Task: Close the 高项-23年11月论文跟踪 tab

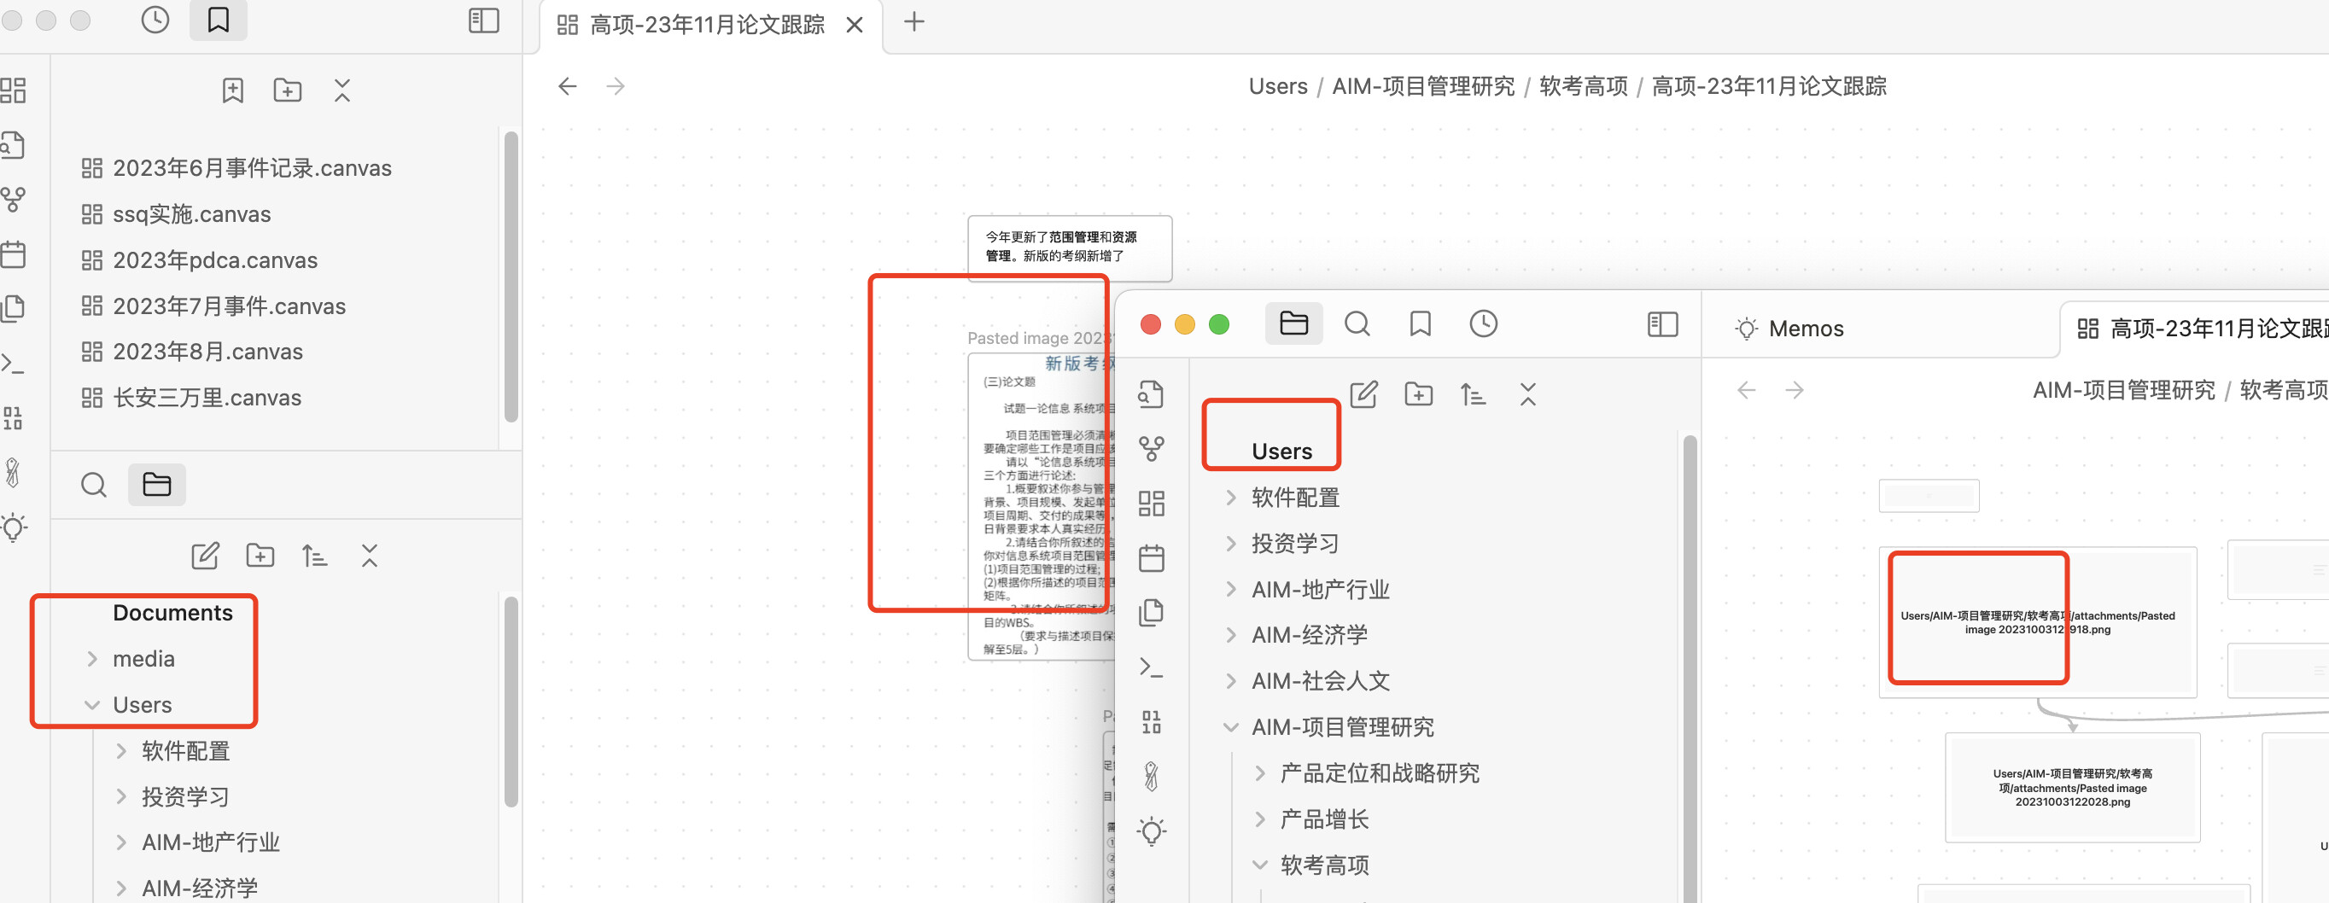Action: pyautogui.click(x=855, y=25)
